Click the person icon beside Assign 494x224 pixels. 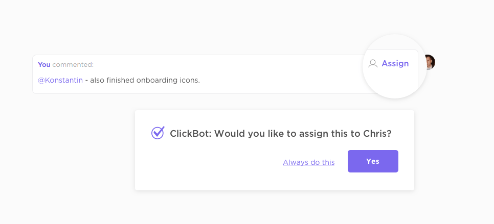373,64
